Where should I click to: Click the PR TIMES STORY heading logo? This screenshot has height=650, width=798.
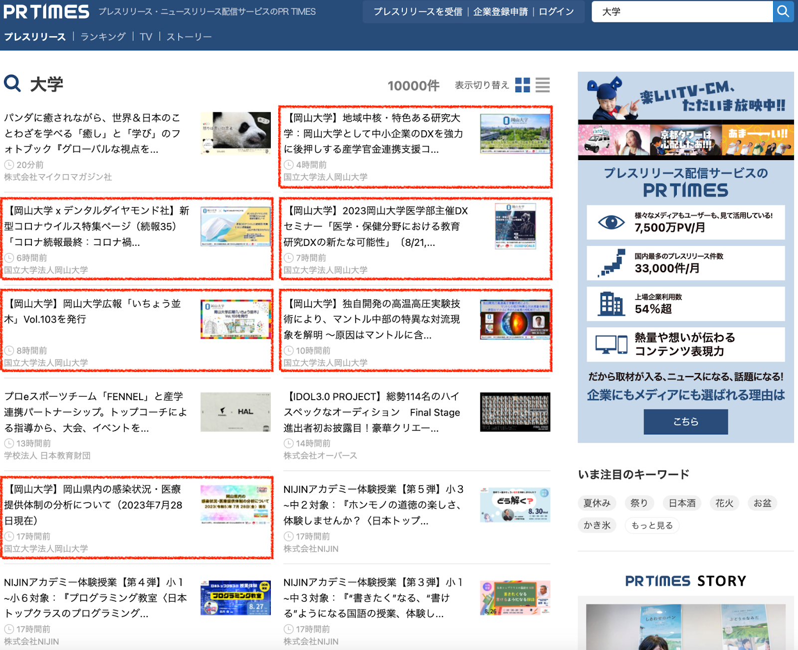[686, 581]
